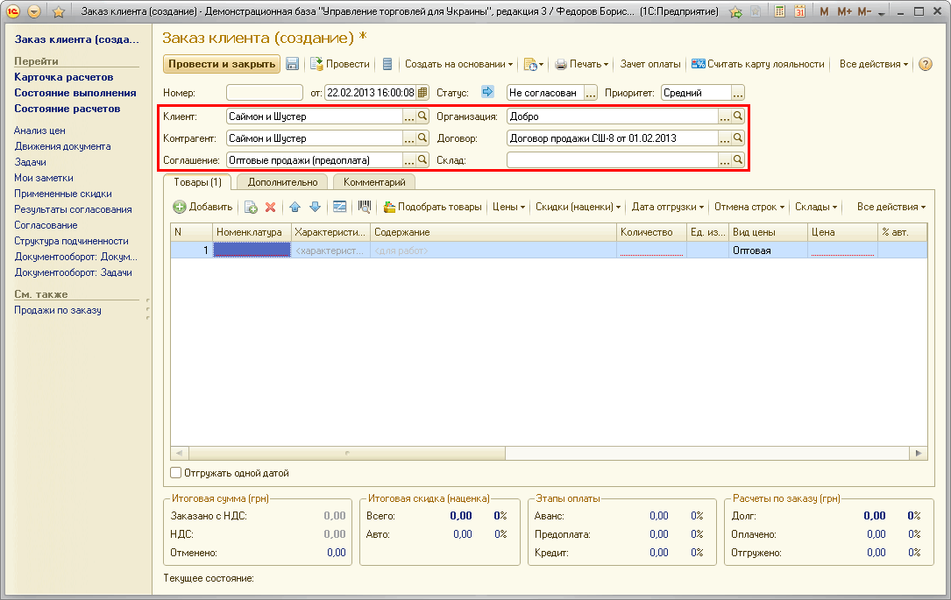Open the 'Цены' dropdown in table toolbar
The width and height of the screenshot is (951, 600).
click(x=508, y=207)
